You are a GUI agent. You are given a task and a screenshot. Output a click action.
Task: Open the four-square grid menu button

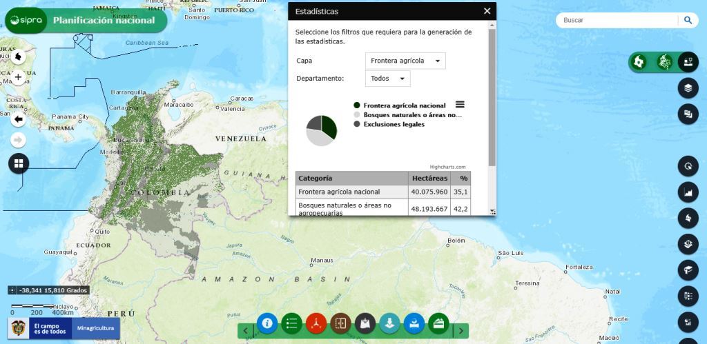tap(19, 163)
